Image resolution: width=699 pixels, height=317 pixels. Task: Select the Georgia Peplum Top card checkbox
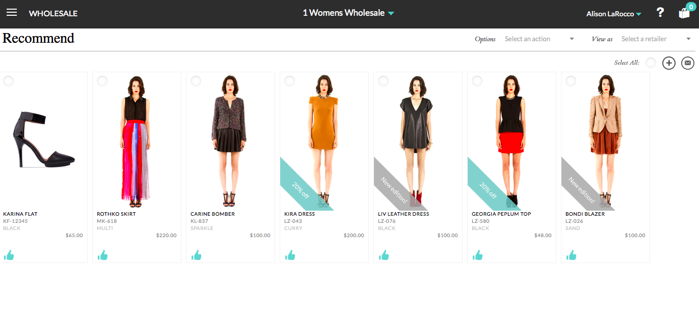coord(477,81)
